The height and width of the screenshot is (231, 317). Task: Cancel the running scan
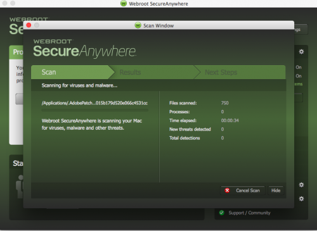click(243, 190)
